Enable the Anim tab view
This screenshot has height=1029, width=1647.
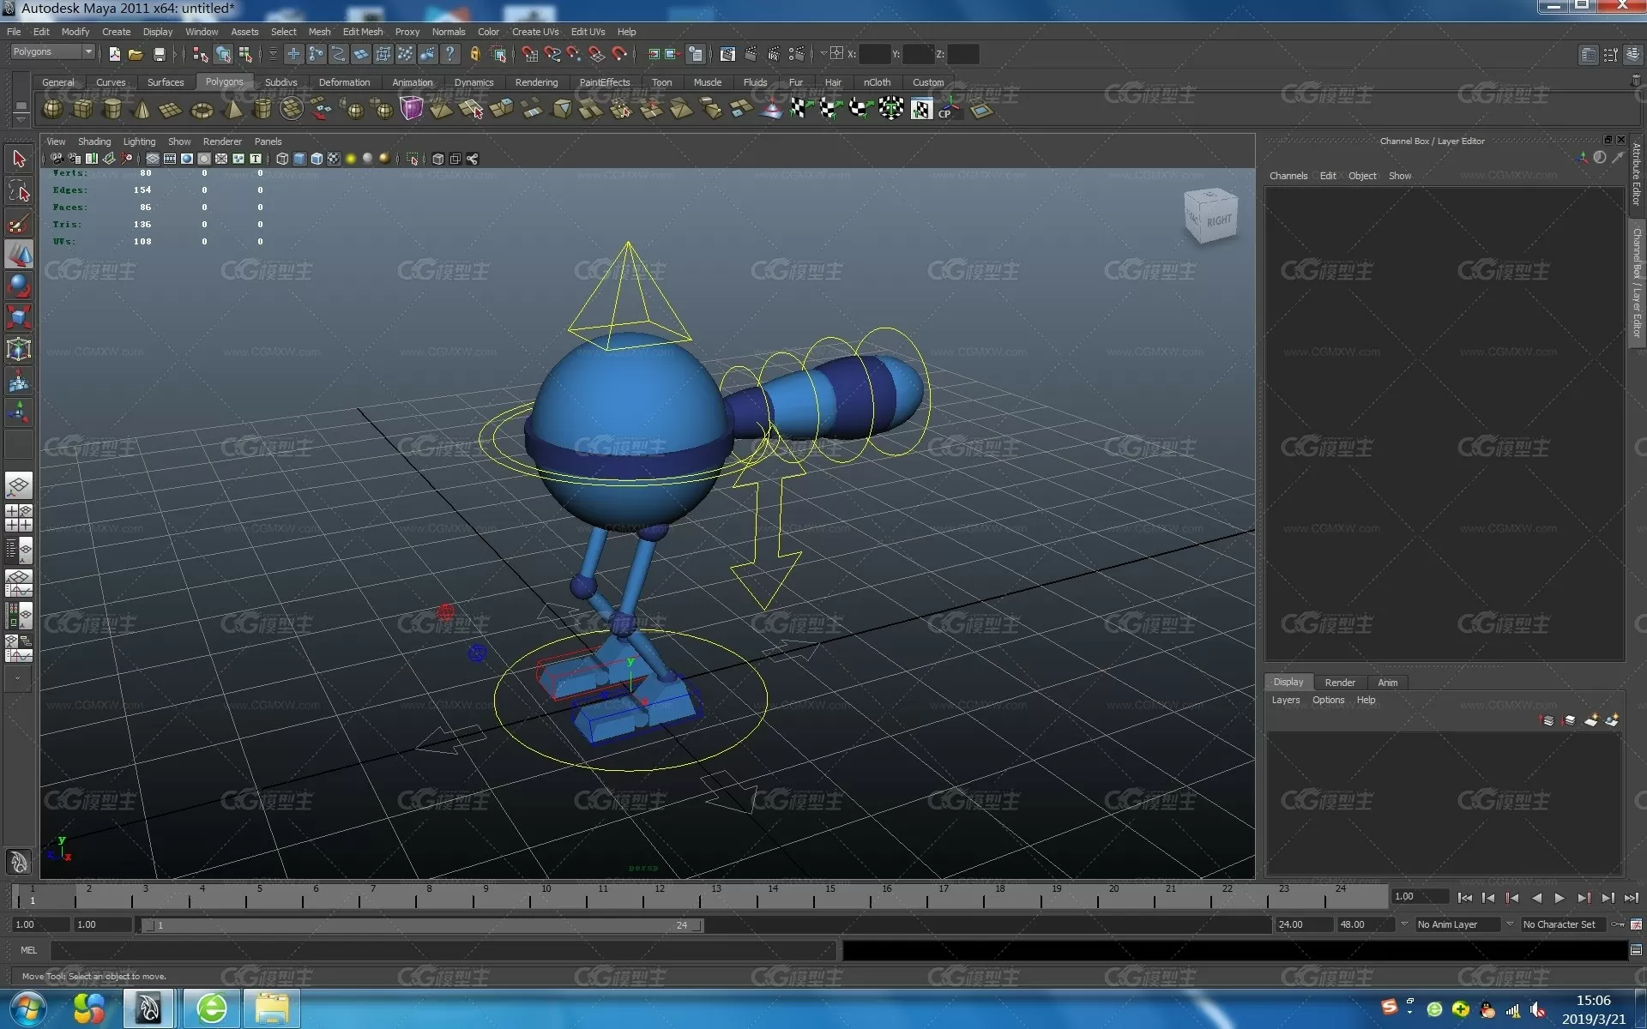pyautogui.click(x=1387, y=681)
